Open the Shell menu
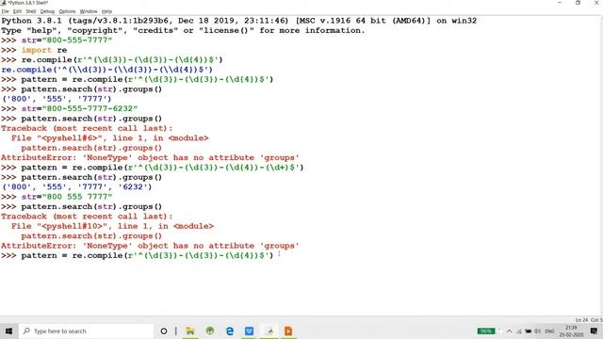The image size is (603, 339). coord(31,11)
